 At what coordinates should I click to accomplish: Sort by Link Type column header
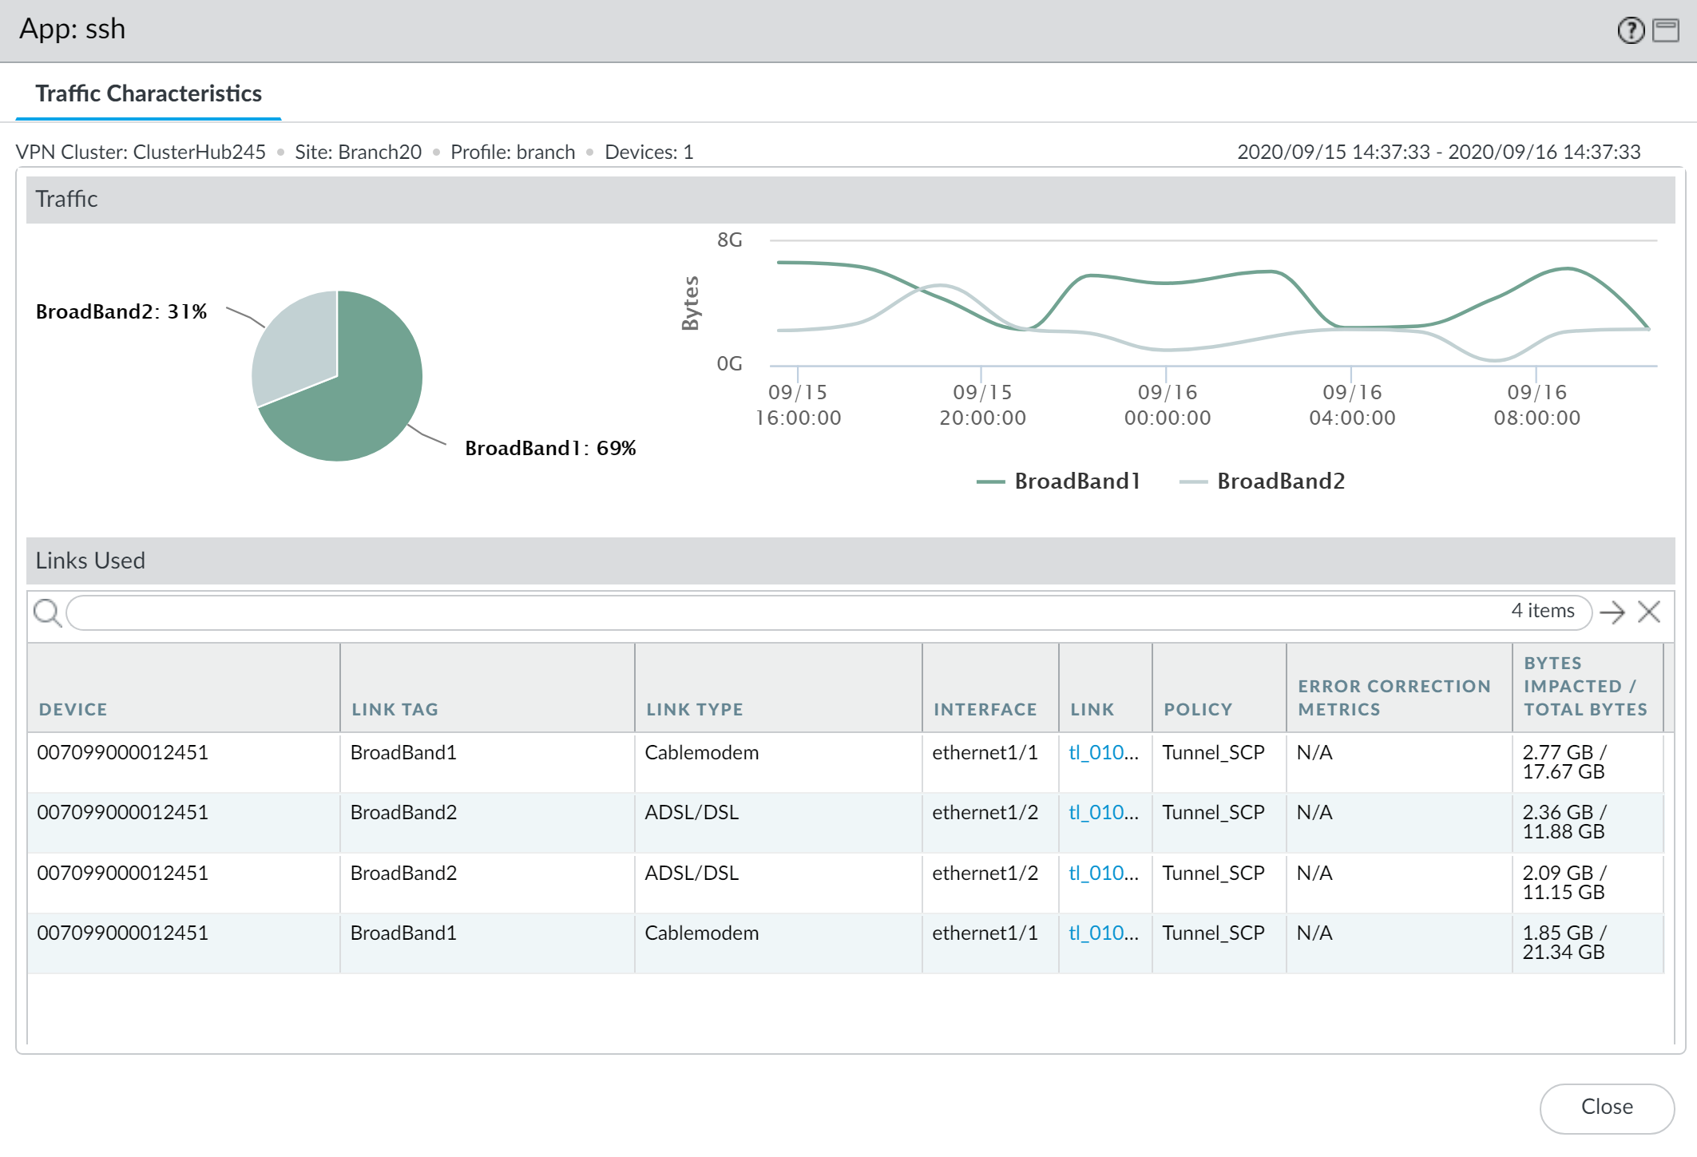coord(694,709)
